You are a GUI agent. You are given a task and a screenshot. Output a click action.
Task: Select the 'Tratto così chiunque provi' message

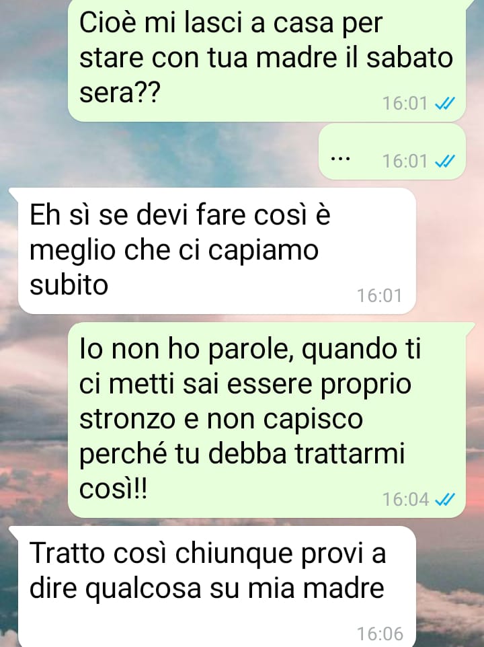217,586
